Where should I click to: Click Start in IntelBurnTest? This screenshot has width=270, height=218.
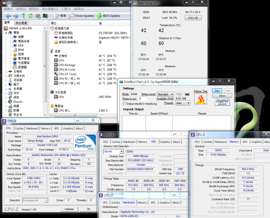coord(217,90)
